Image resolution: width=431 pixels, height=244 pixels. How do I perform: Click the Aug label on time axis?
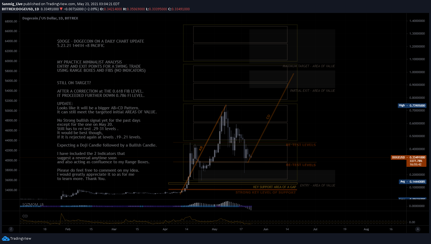366,229
